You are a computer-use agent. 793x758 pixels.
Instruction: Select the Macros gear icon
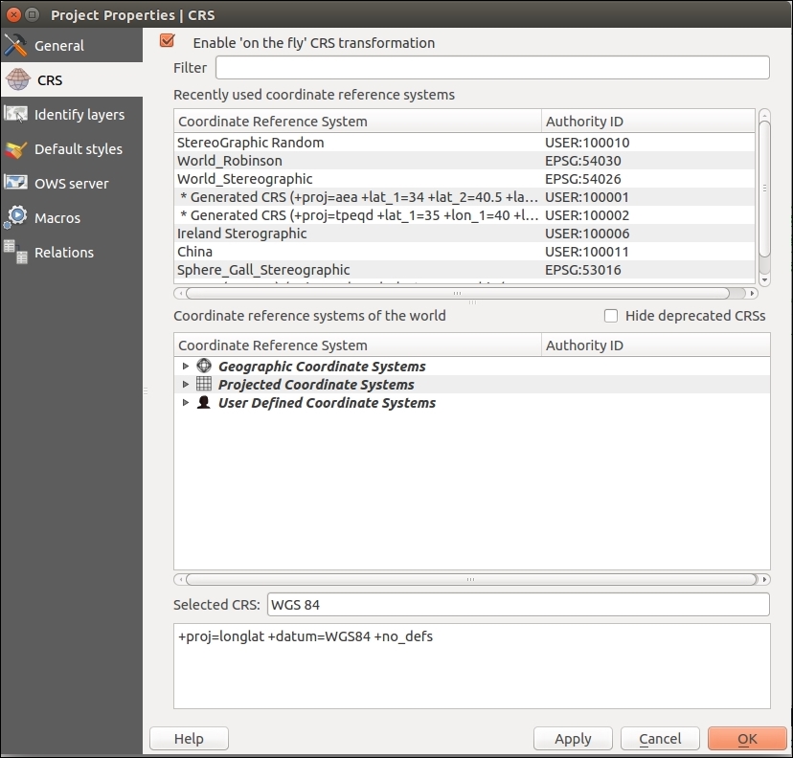click(x=16, y=218)
